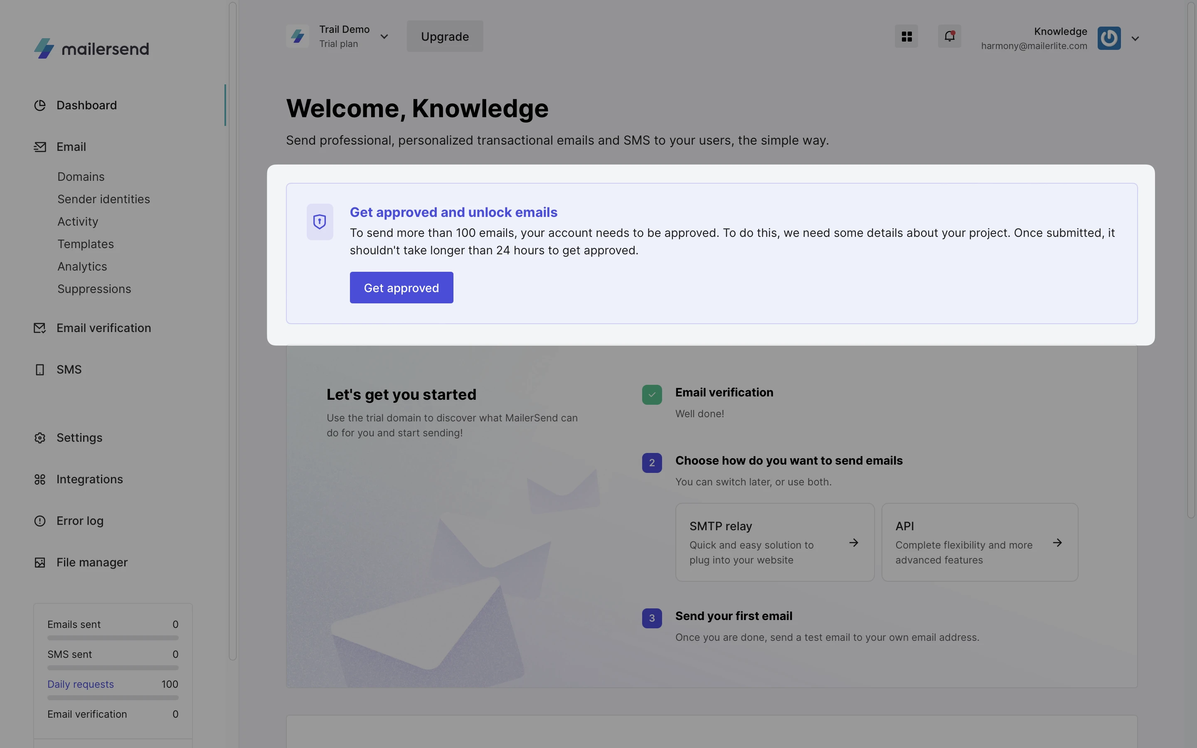Click step 2 number badge

tap(651, 463)
